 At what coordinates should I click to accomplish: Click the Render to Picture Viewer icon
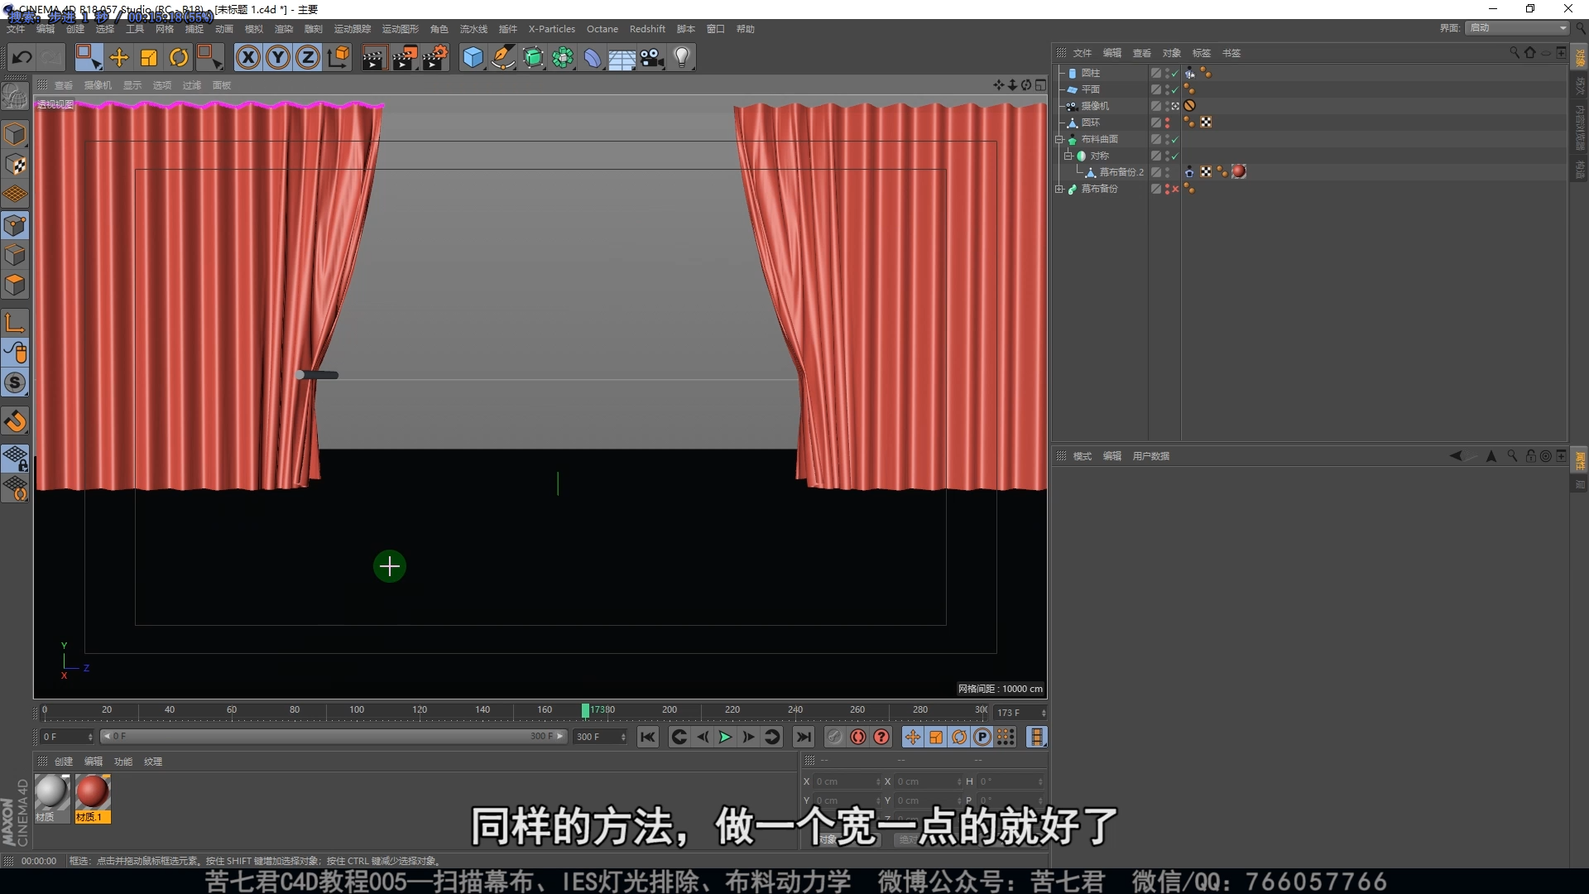click(405, 57)
